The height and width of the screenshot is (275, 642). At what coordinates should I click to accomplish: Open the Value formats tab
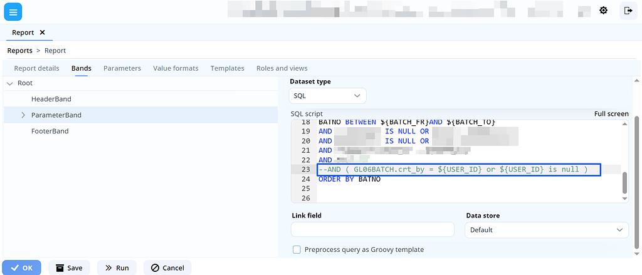pos(176,68)
